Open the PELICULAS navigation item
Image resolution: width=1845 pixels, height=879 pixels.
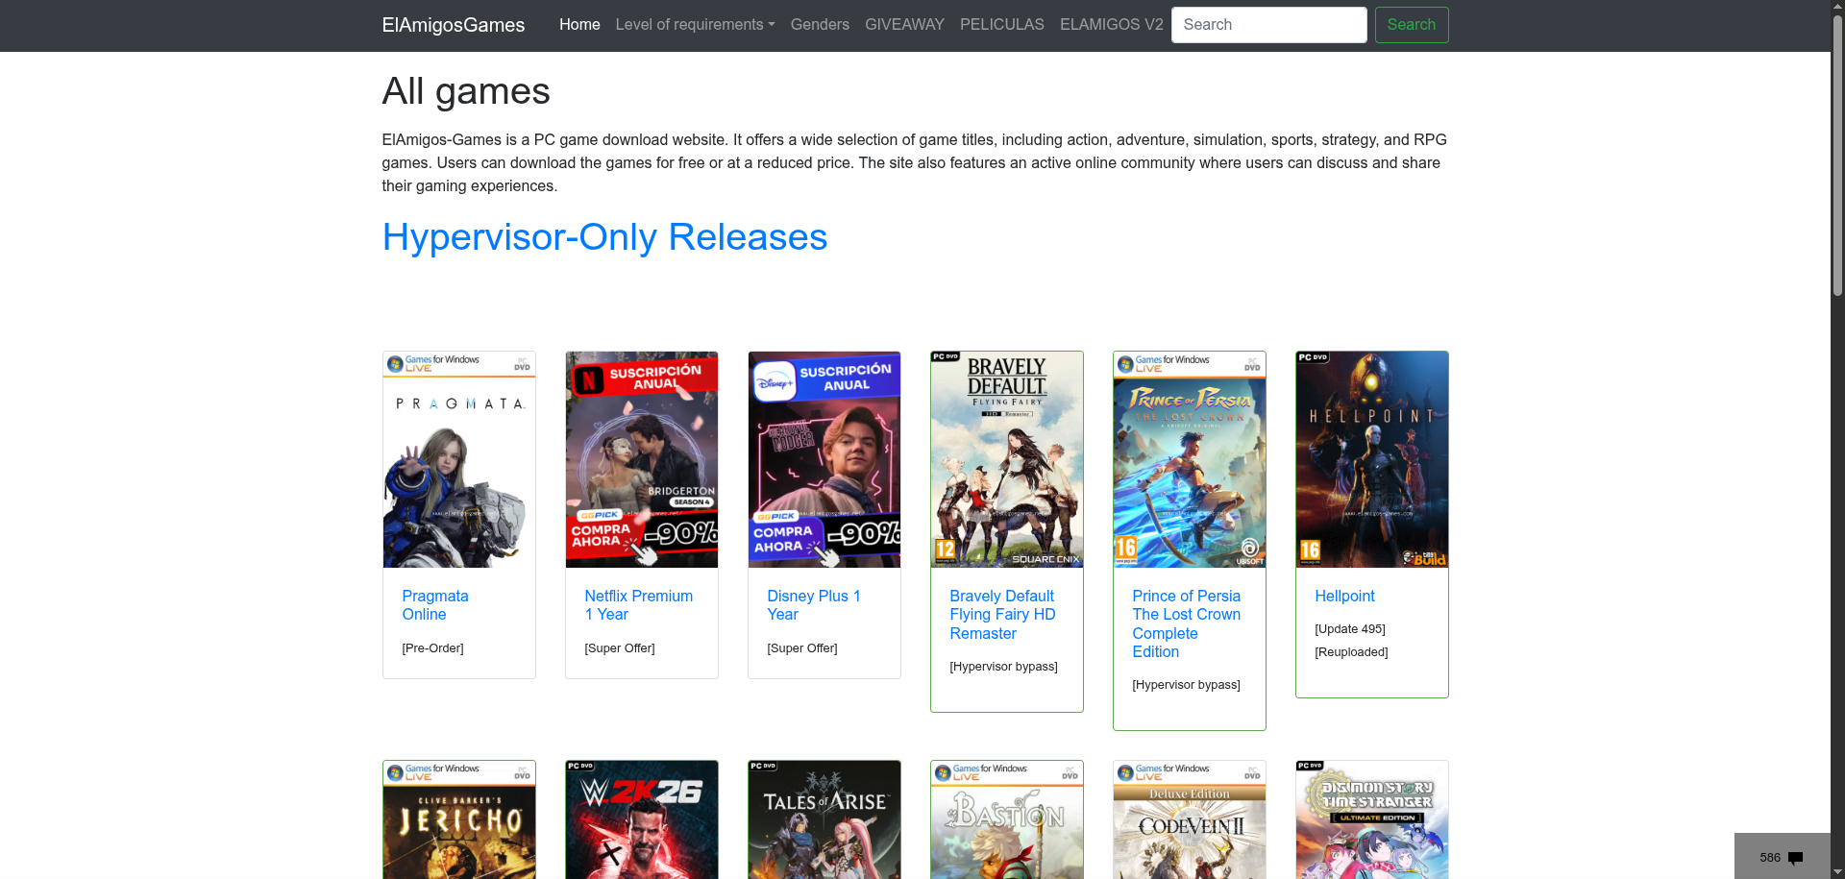click(x=1001, y=25)
